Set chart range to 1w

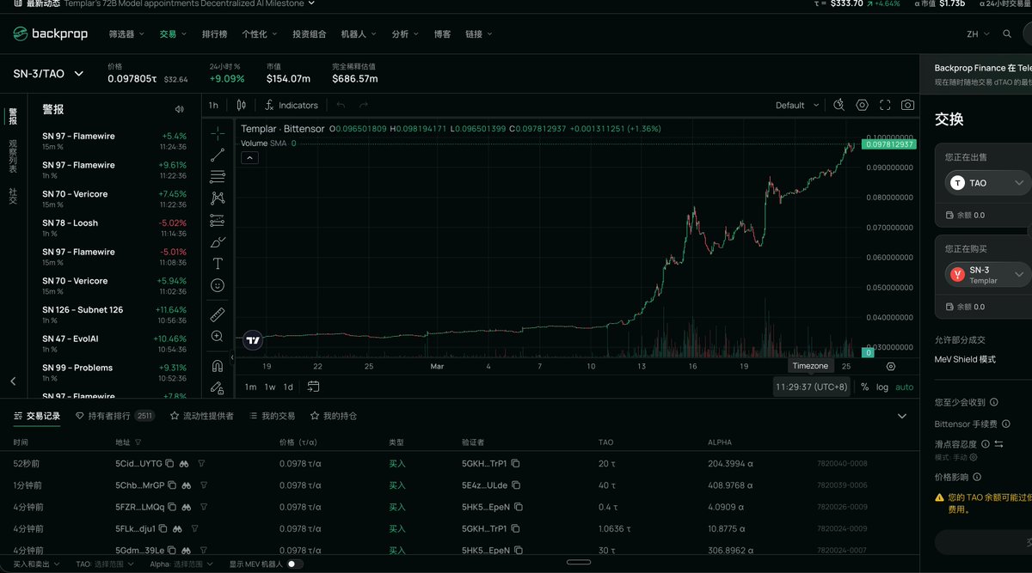coord(270,387)
